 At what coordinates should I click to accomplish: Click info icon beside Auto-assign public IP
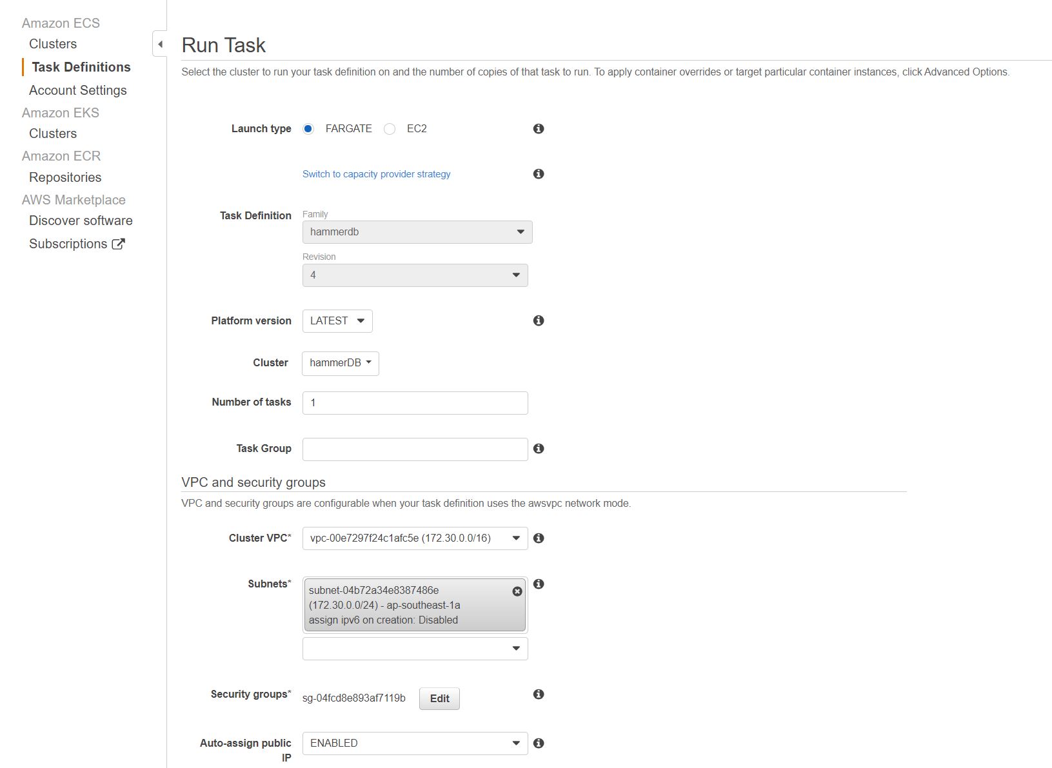[x=539, y=743]
